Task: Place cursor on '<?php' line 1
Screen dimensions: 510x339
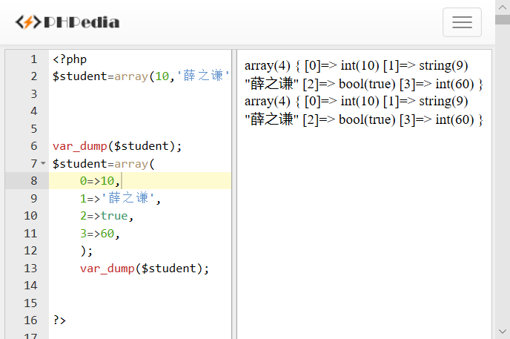Action: [70, 59]
